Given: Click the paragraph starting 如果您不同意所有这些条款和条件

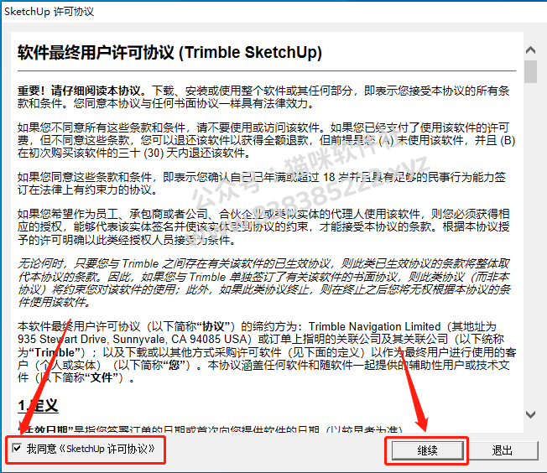Looking at the screenshot, I should [267, 140].
